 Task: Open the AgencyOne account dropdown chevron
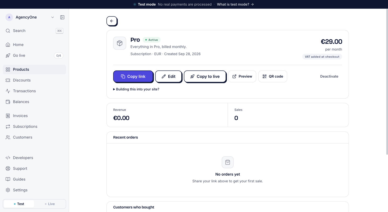[53, 17]
